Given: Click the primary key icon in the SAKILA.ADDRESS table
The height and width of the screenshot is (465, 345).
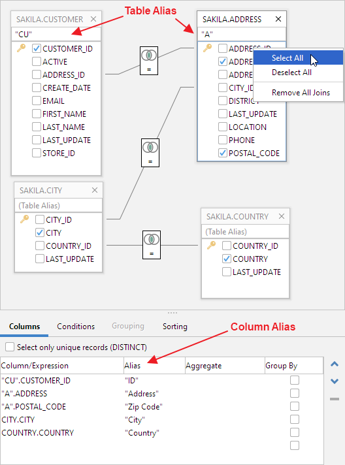Looking at the screenshot, I should [x=207, y=48].
